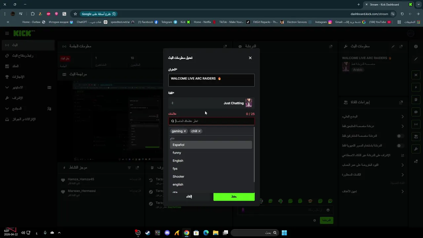Expand الكلمات المحظورة banned words row

point(403,175)
